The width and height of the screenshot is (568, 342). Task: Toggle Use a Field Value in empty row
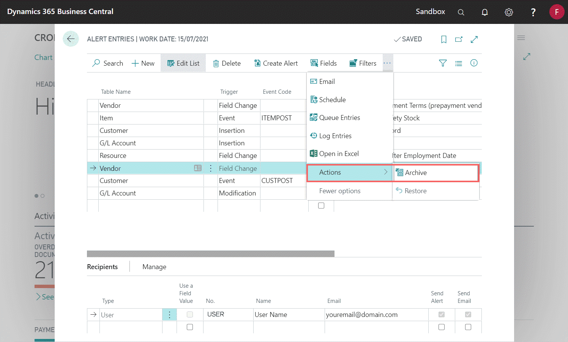tap(190, 327)
